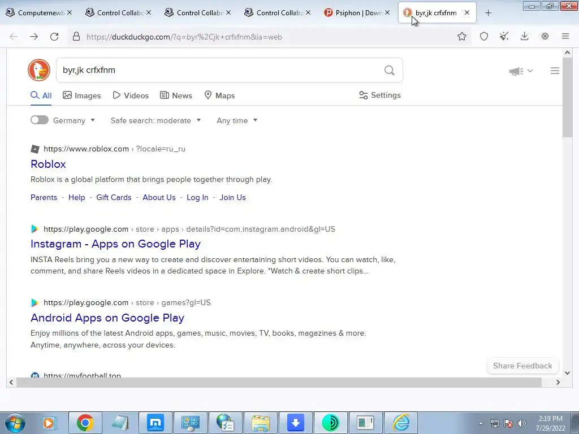Open search Settings

(380, 95)
